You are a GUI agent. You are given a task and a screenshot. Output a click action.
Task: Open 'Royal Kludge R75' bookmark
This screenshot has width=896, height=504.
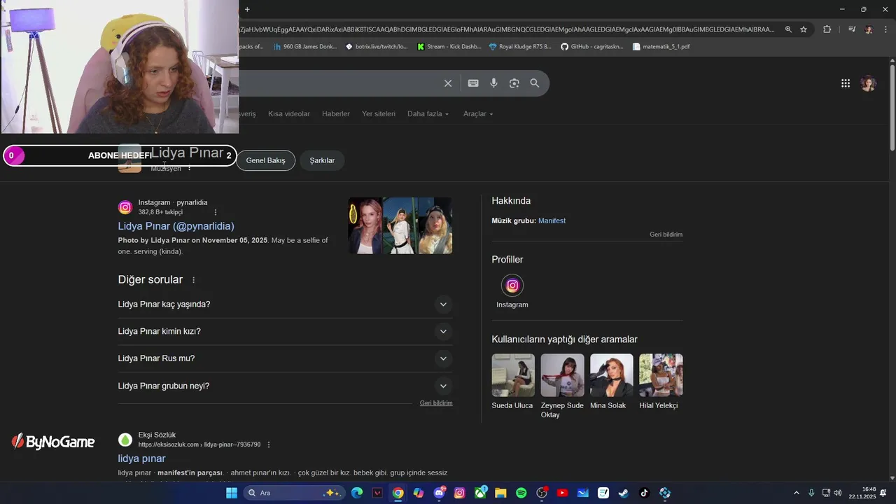click(520, 47)
